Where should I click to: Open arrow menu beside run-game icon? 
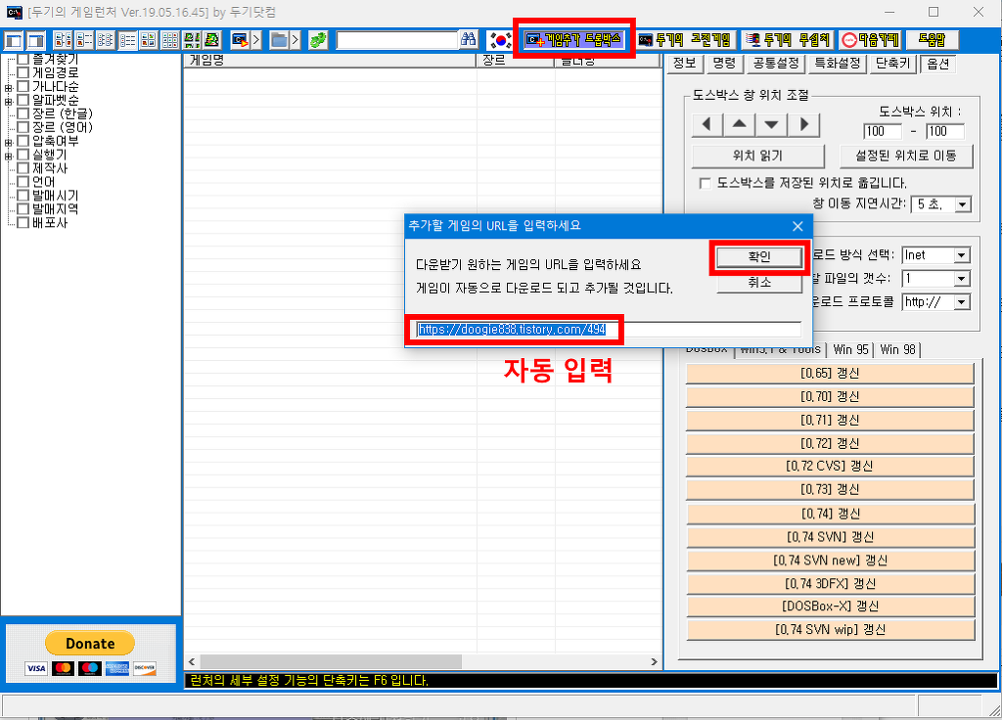pyautogui.click(x=256, y=41)
